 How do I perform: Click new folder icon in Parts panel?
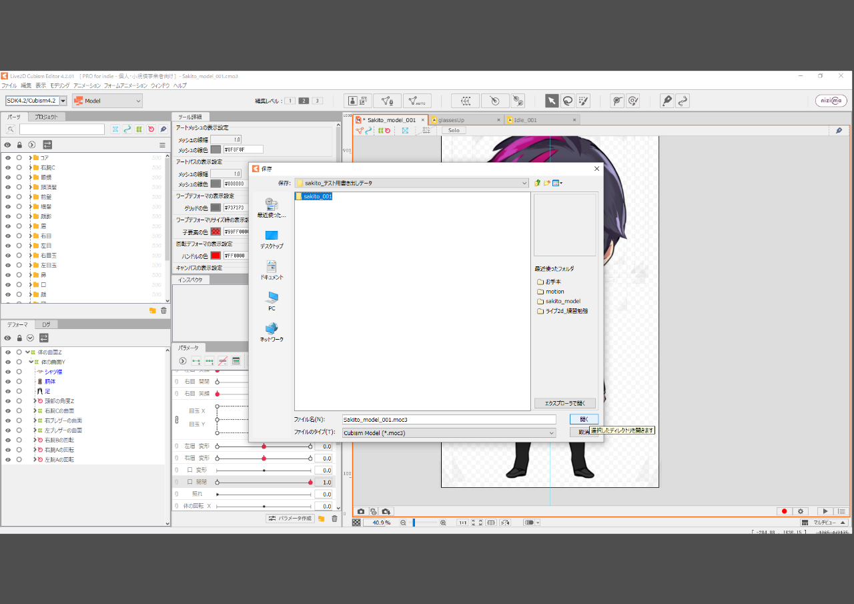[x=152, y=310]
